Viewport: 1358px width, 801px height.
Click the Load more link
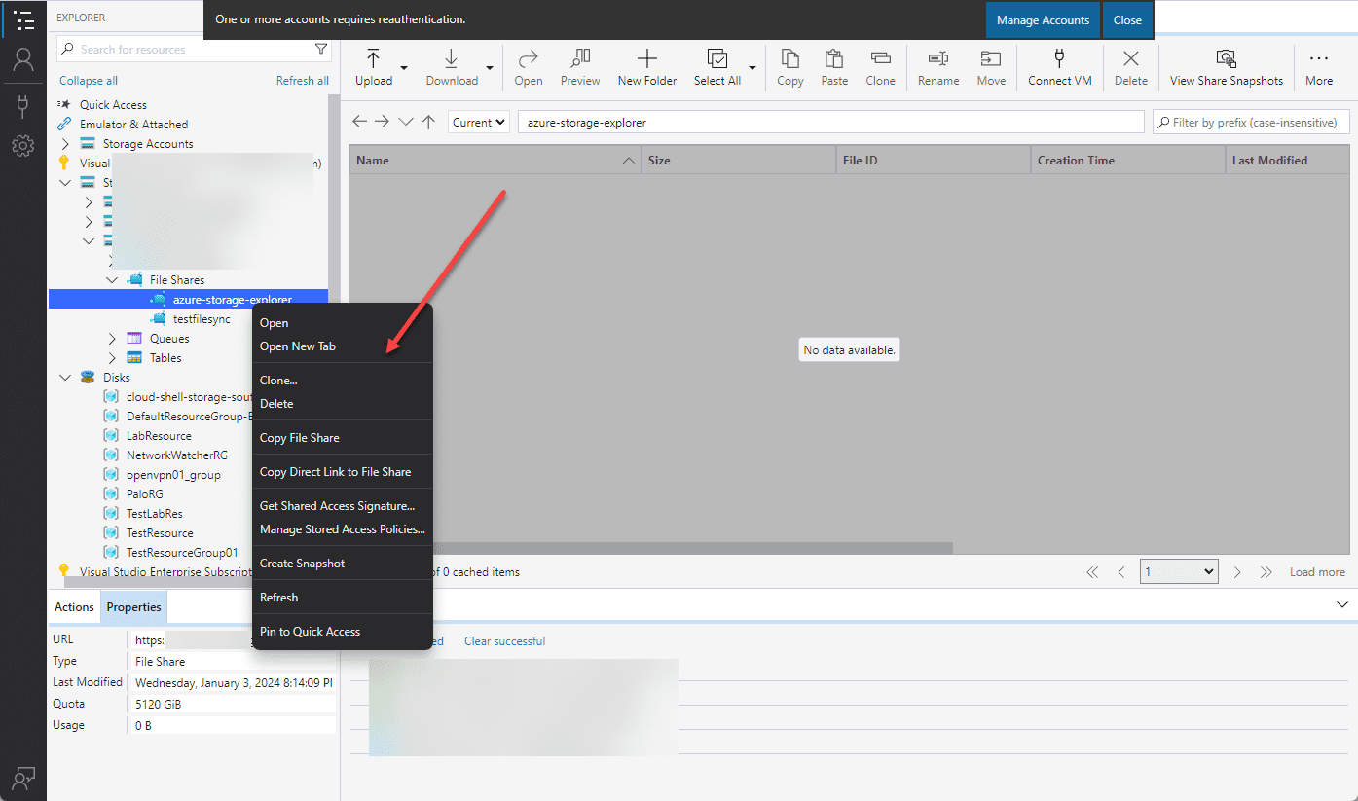(1317, 572)
